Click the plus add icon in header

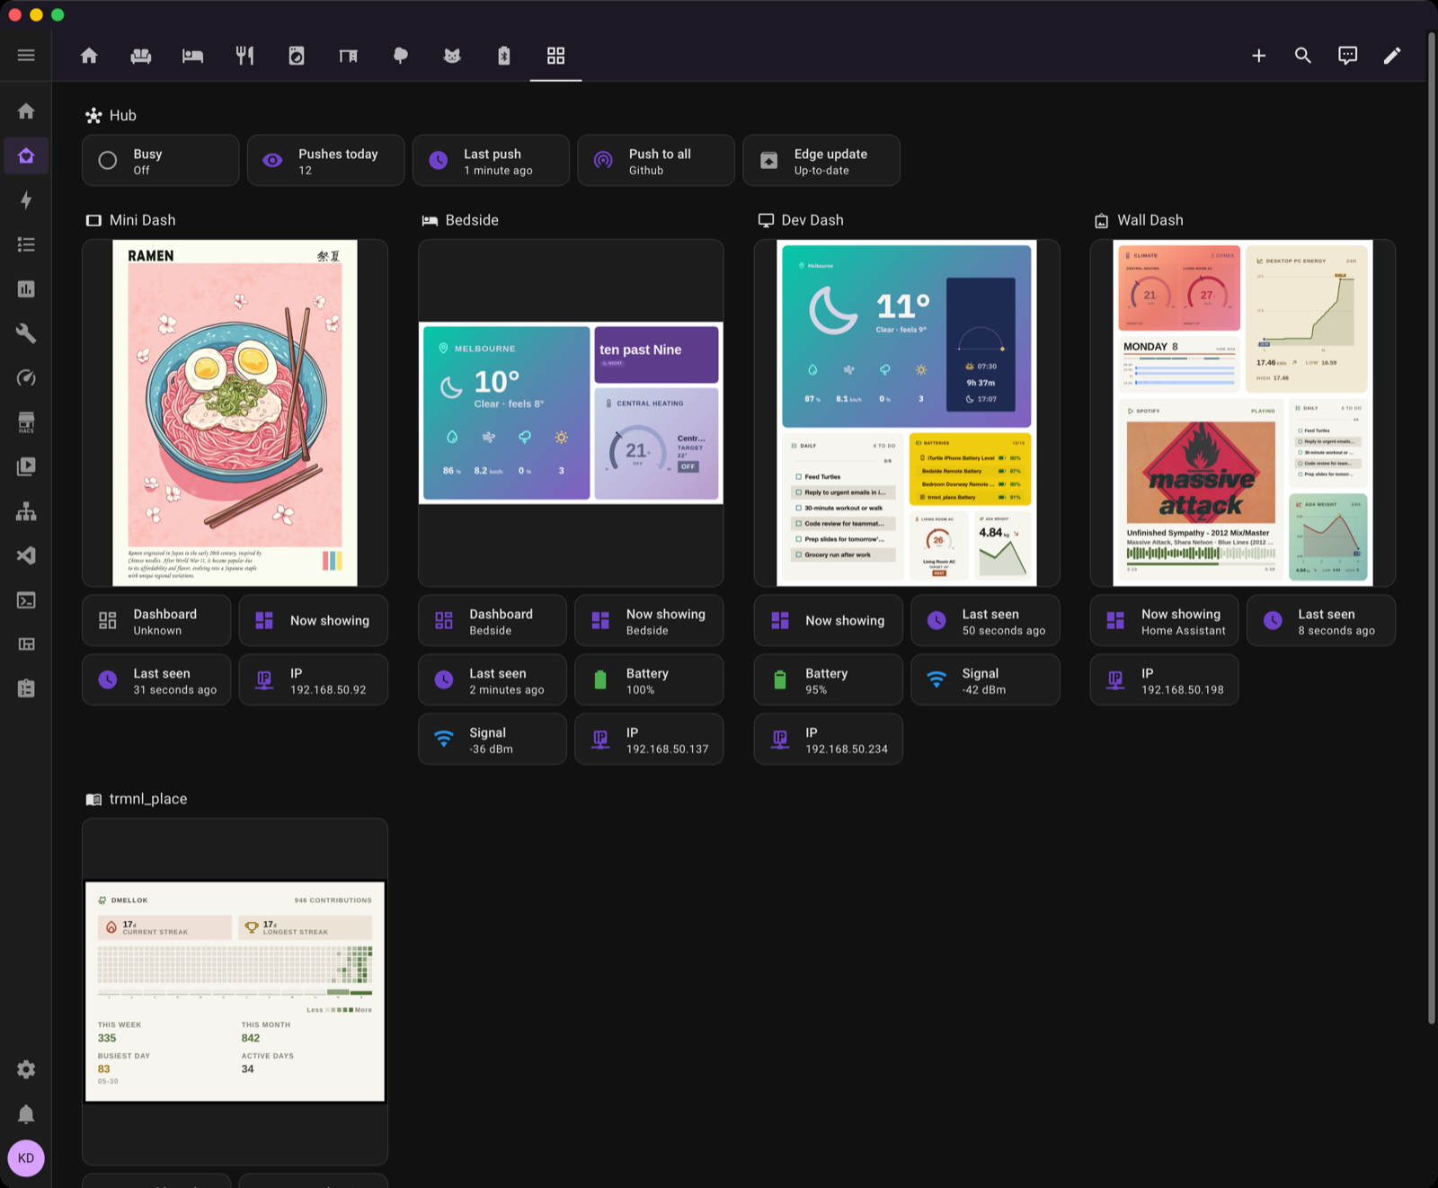coord(1259,56)
